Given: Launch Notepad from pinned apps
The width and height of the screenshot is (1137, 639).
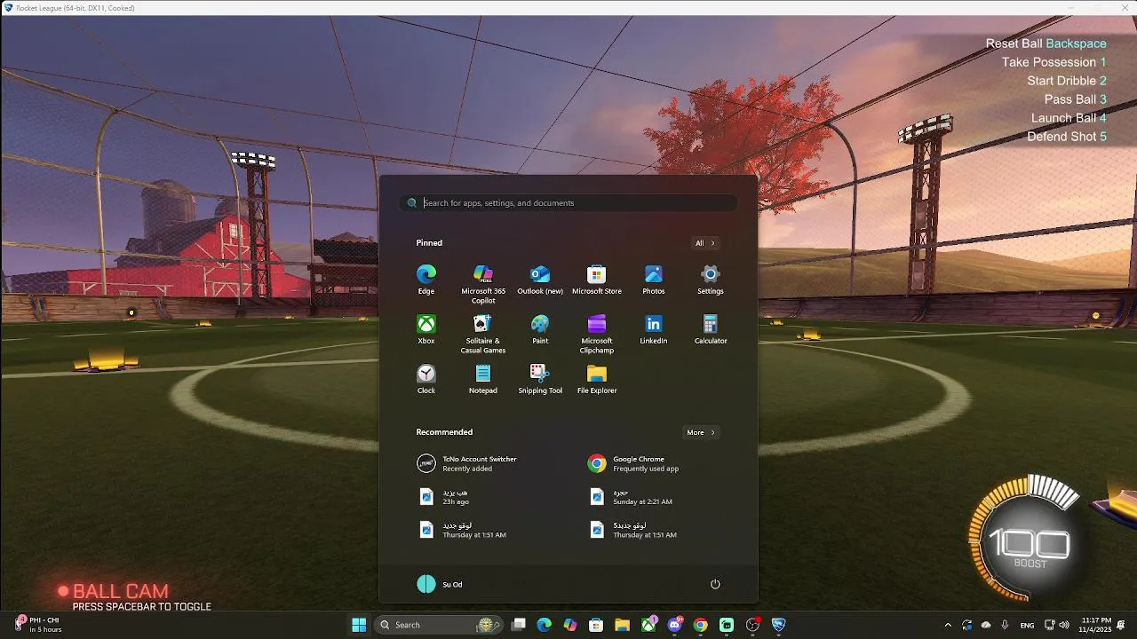Looking at the screenshot, I should pyautogui.click(x=483, y=379).
